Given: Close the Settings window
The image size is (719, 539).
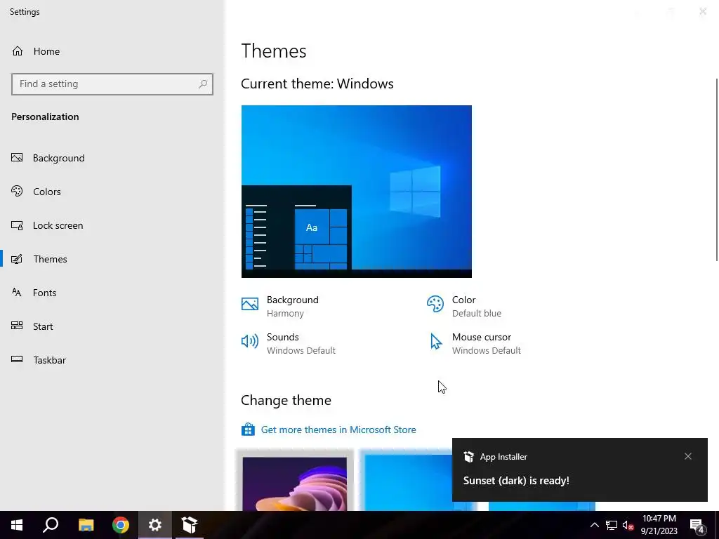Looking at the screenshot, I should [702, 11].
